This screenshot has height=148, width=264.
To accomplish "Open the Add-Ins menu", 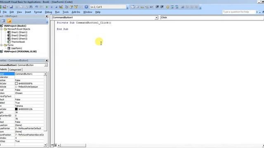I will coord(76,12).
